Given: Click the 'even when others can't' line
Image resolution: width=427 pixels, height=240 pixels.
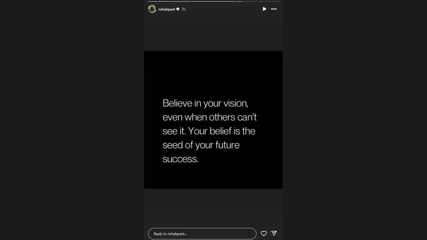Looking at the screenshot, I should 210,117.
